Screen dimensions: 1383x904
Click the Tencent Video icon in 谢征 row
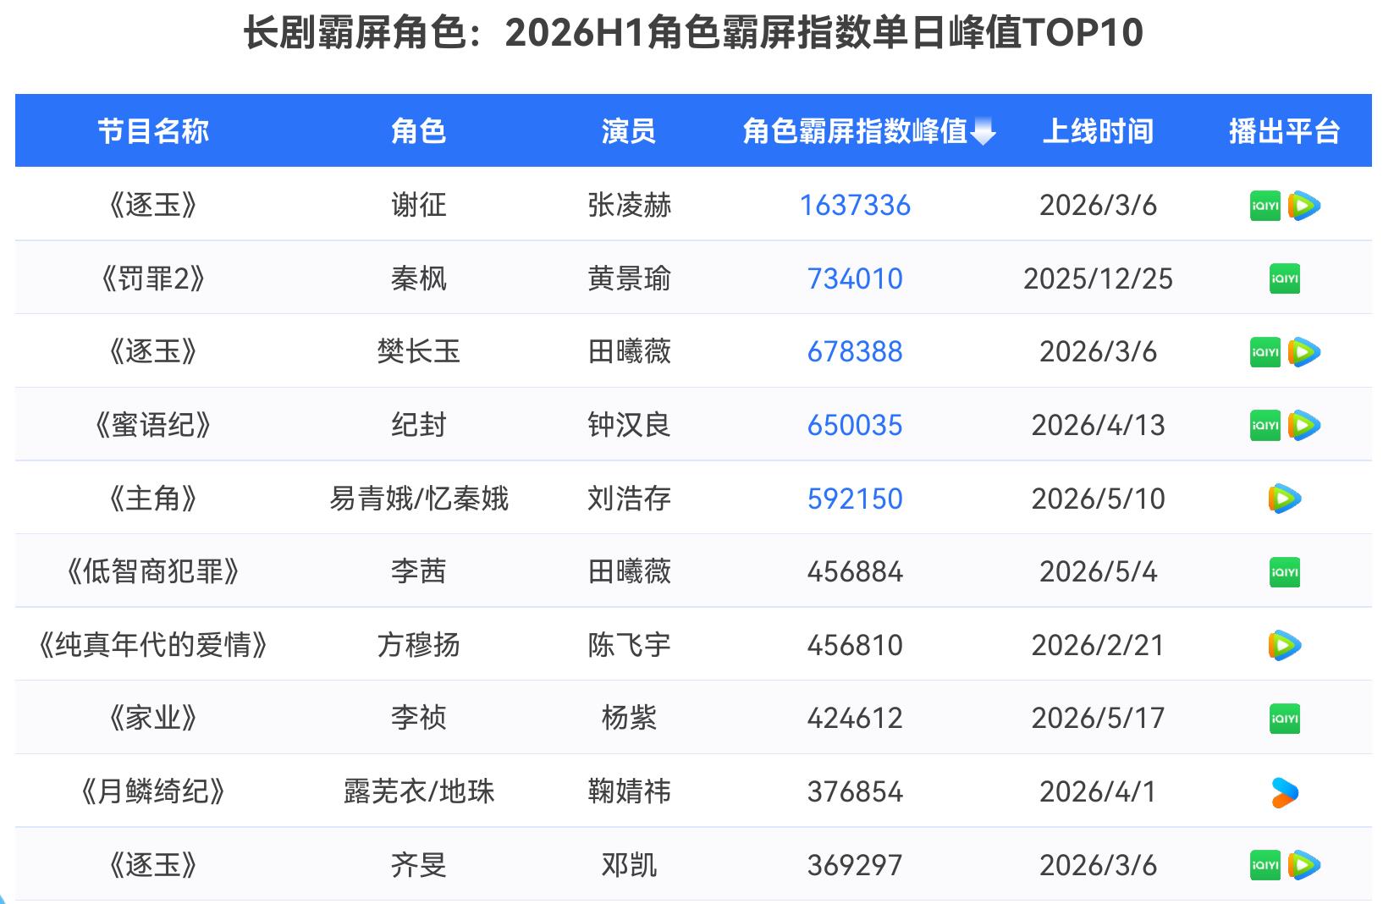click(x=1304, y=206)
